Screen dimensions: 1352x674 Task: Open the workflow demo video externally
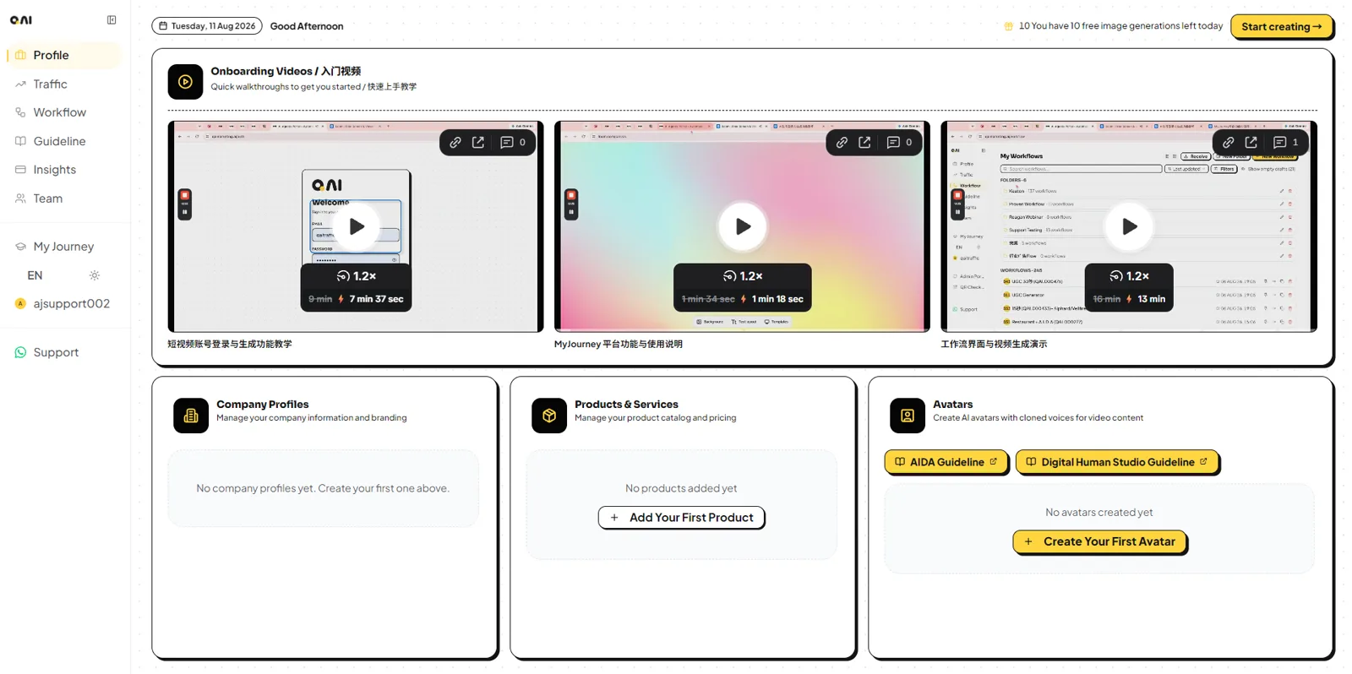1251,143
